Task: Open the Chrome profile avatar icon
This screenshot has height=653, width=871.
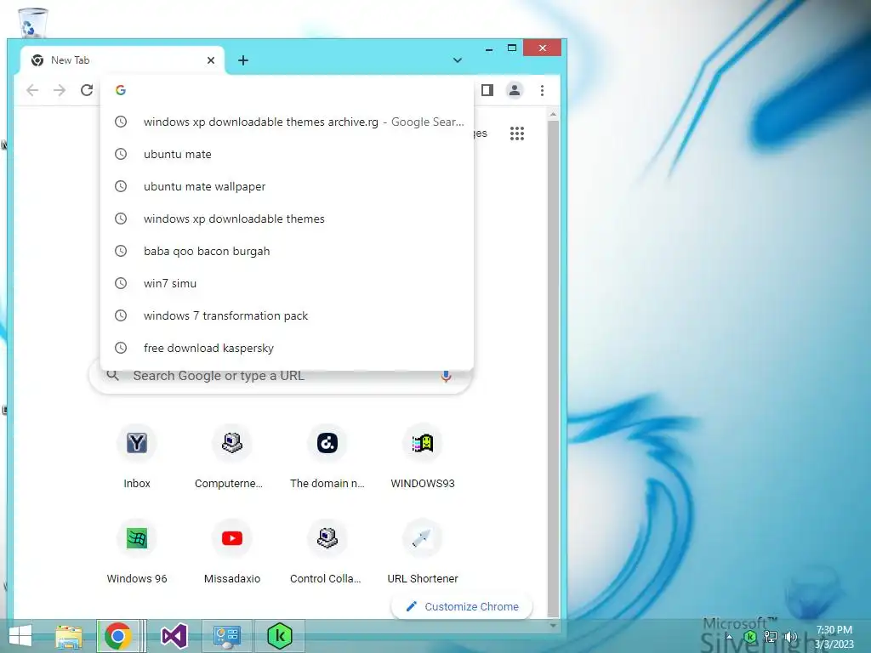Action: pos(515,90)
